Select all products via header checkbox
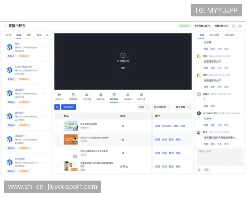 coord(58,116)
